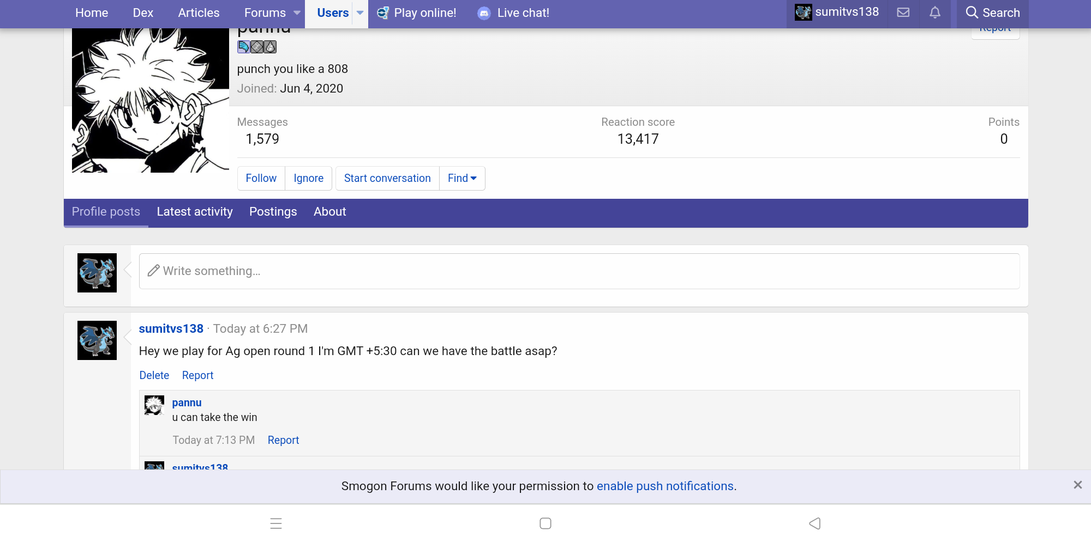Screen dimensions: 1091x543
Task: Open Articles in the navigation bar
Action: coord(199,13)
